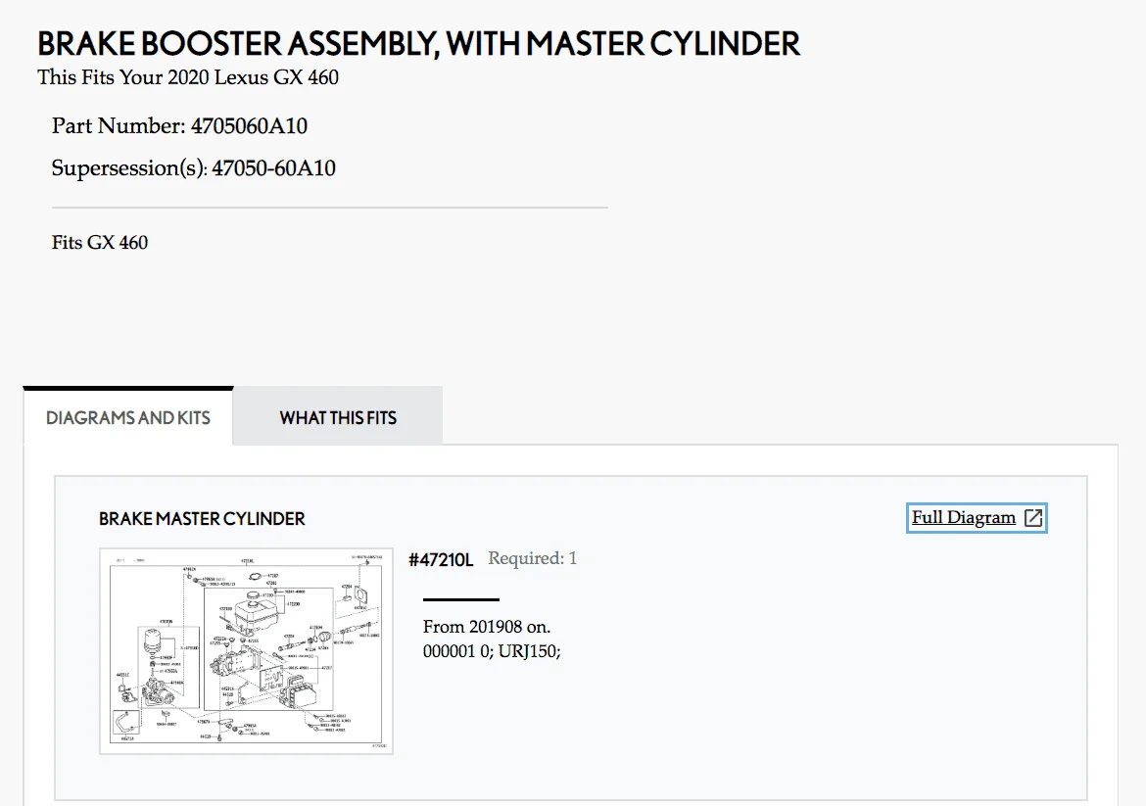The width and height of the screenshot is (1146, 806).
Task: Click the "Required: 1" quantity label
Action: 532,559
